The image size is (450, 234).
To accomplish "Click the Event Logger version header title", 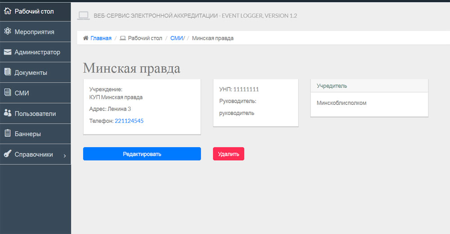I will pyautogui.click(x=195, y=16).
